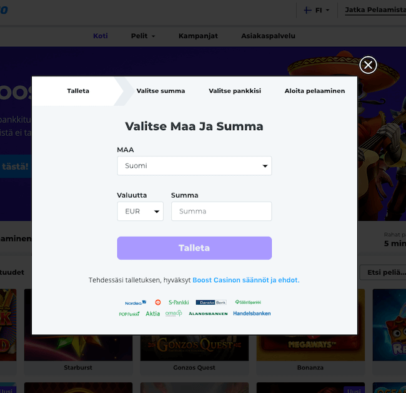Screen dimensions: 406x393
Task: Expand the FI language selector
Action: 317,10
